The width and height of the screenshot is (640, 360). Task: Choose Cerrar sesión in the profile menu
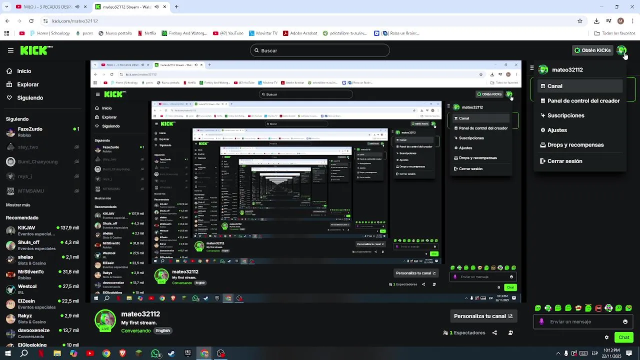580,161
